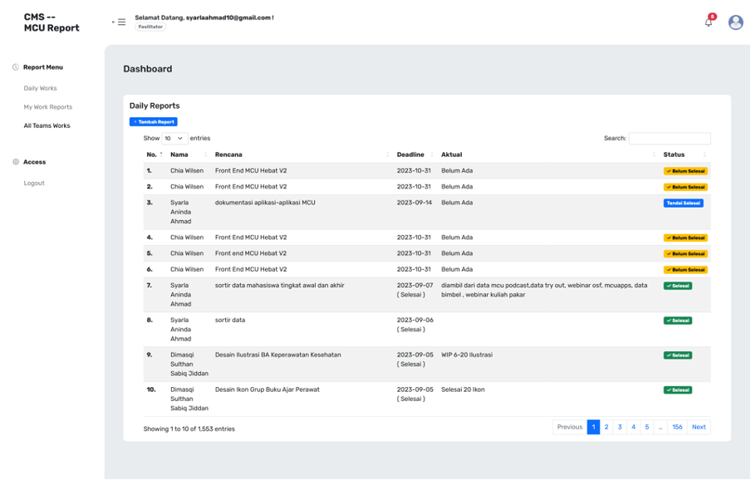Click the Belum Selesai badge in row 1
Screen dimensions: 751x480
point(685,171)
